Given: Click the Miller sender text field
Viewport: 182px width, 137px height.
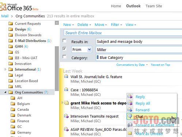Looking at the screenshot, I should coord(139,50).
